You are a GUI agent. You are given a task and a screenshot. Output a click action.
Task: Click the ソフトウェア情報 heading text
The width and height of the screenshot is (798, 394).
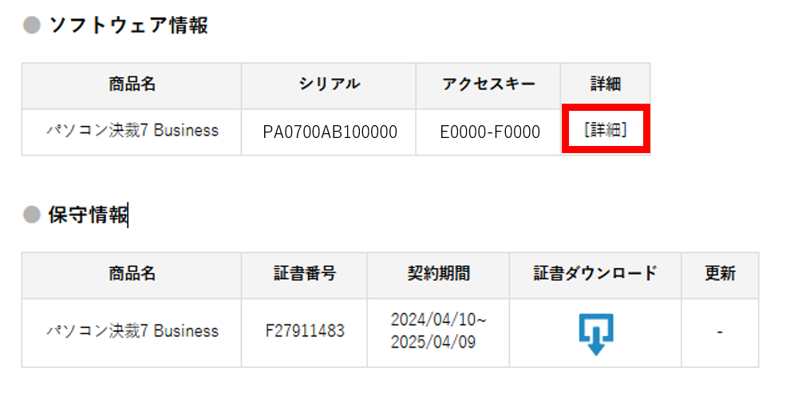pos(128,26)
